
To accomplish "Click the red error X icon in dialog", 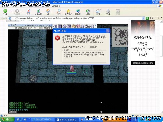I will point(57,38).
